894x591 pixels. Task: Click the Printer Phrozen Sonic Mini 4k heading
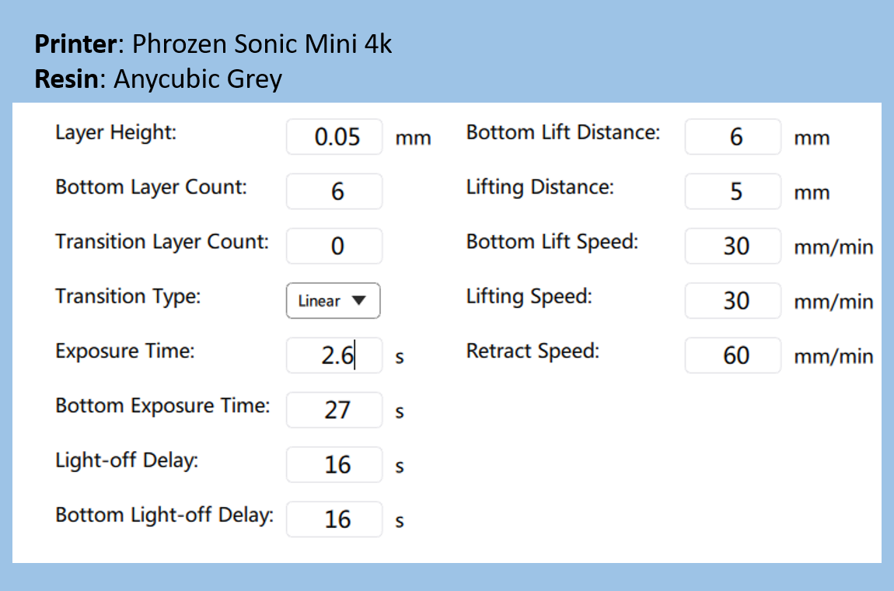pos(213,44)
